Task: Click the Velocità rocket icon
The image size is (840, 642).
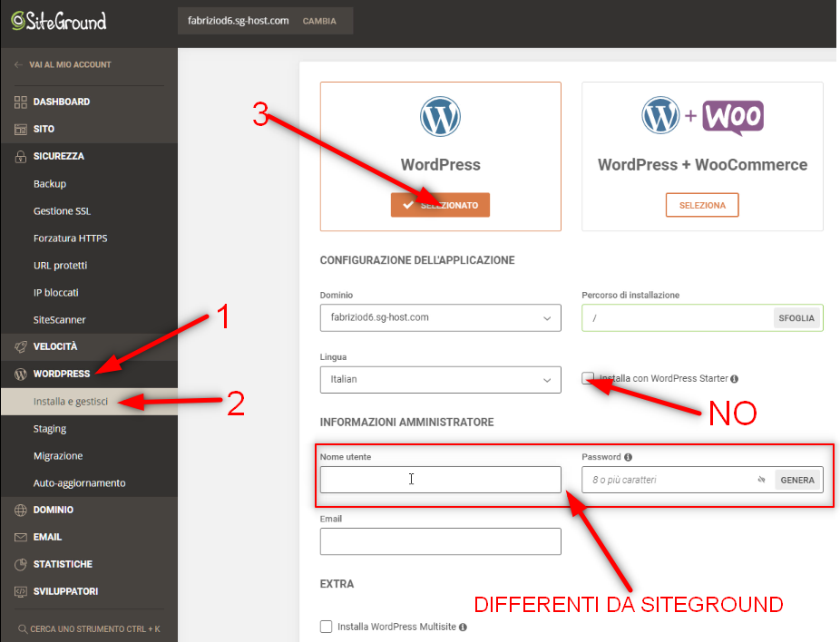Action: click(x=20, y=346)
